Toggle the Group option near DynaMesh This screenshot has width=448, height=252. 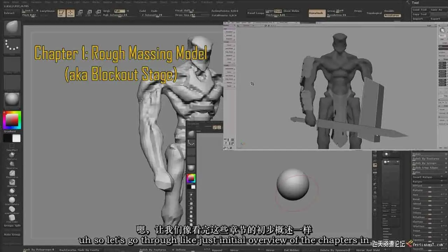(x=331, y=11)
